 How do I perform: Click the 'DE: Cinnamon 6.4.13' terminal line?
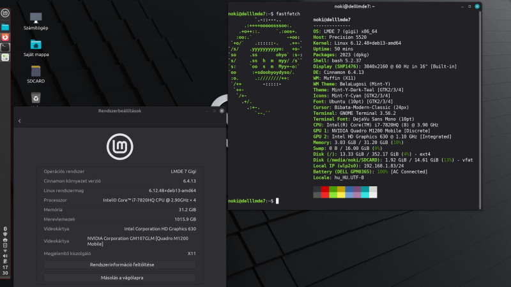point(339,73)
